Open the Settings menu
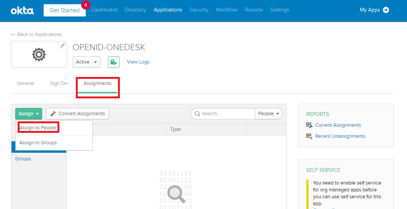Image resolution: width=407 pixels, height=209 pixels. click(x=280, y=10)
